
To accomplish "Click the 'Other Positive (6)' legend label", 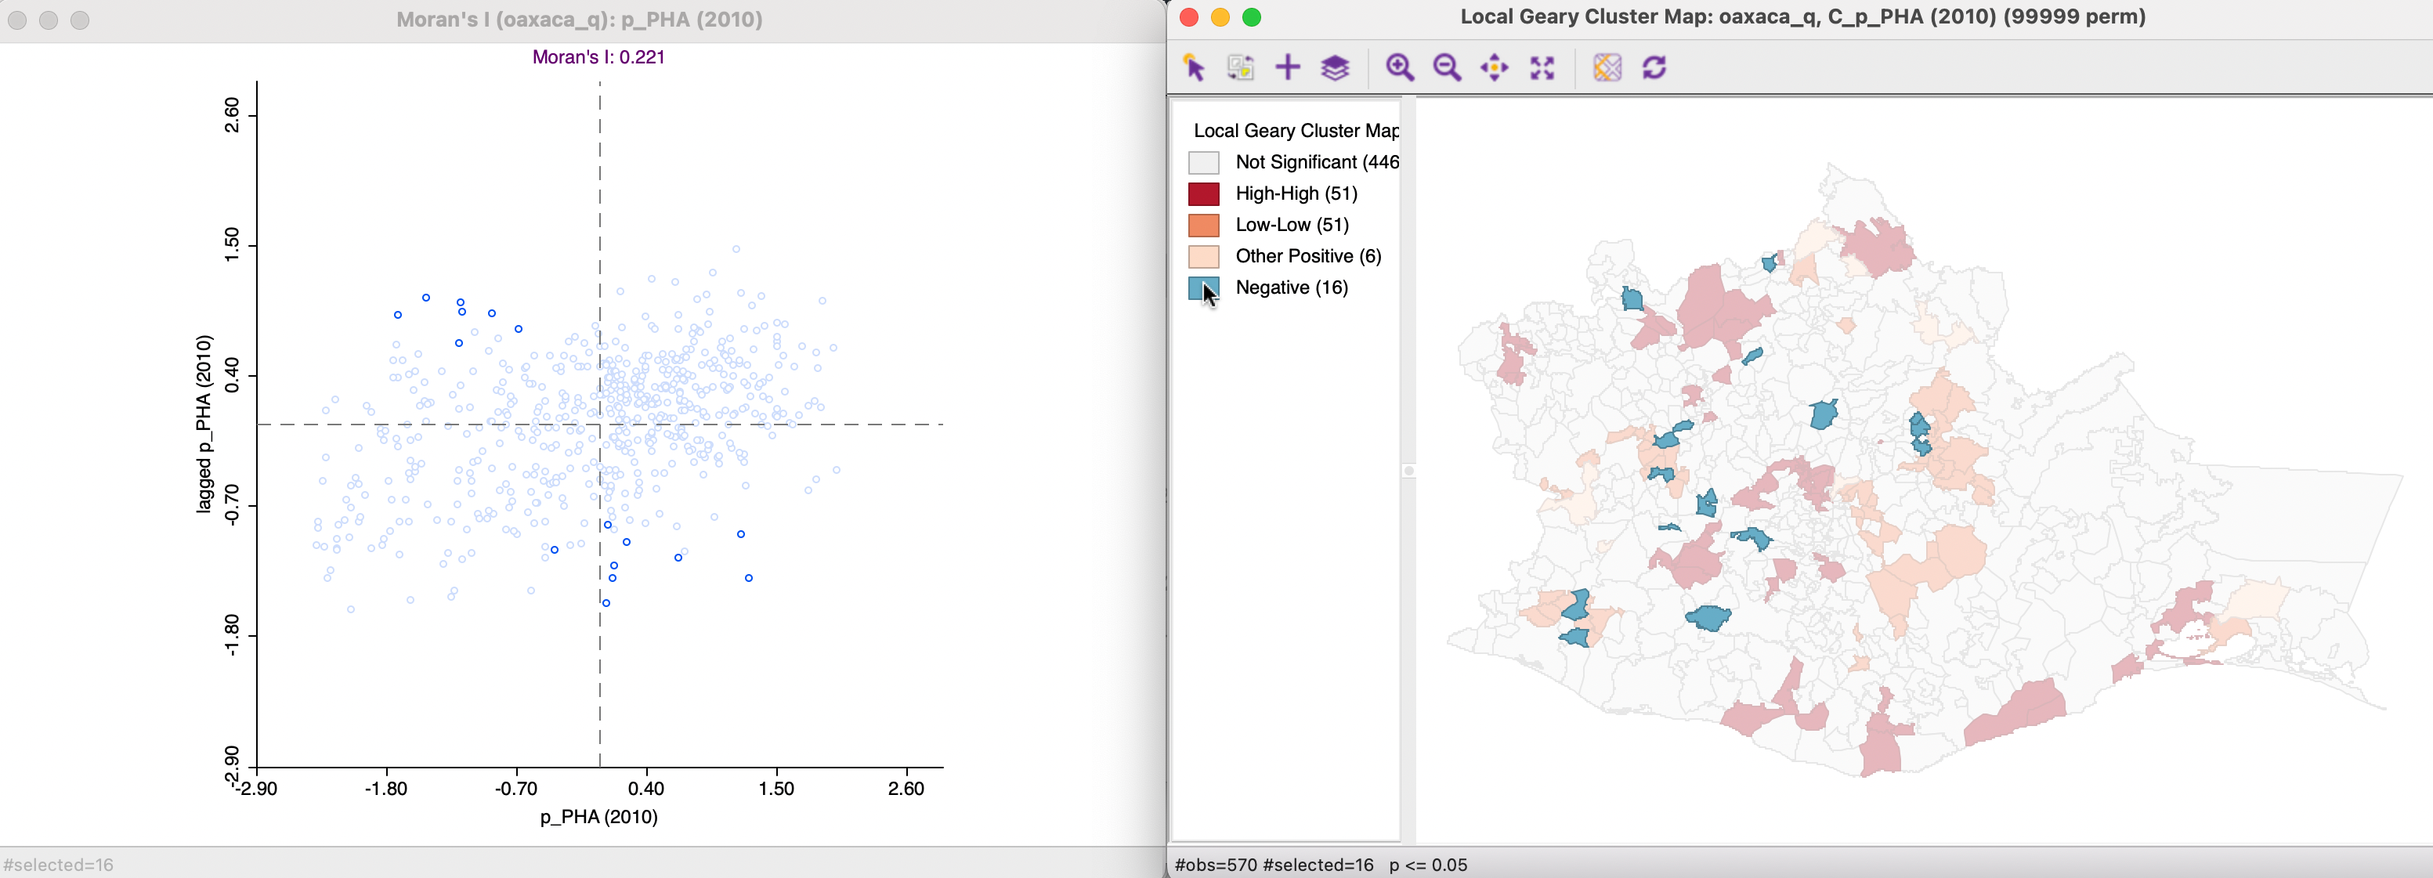I will click(1308, 256).
